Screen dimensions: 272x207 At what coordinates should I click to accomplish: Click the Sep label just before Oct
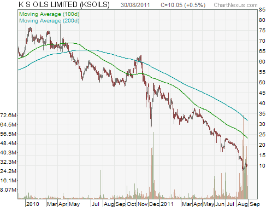(120, 204)
